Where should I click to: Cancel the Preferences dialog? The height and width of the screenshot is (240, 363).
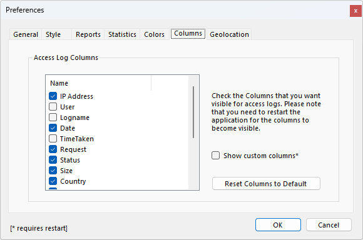(329, 225)
